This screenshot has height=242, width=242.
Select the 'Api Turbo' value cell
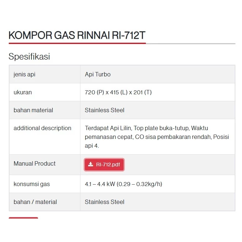point(98,74)
